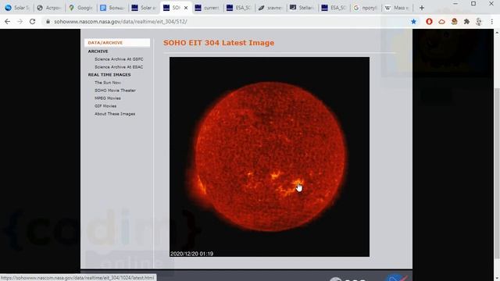Viewport: 500px width, 281px height.
Task: Open a new tab with the plus button
Action: (422, 8)
